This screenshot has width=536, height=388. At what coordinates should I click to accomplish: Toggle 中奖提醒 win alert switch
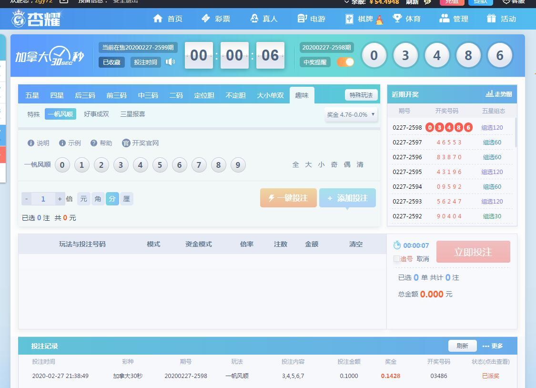tap(345, 62)
